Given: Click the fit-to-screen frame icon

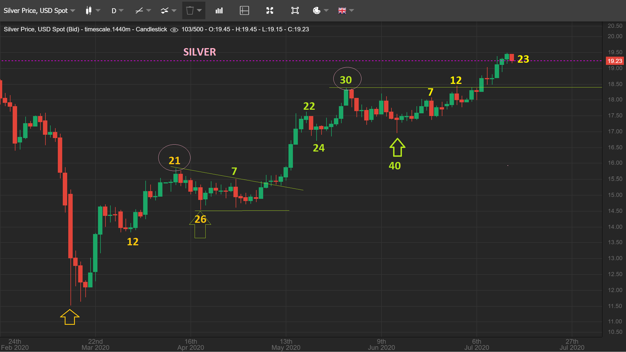Looking at the screenshot, I should (x=295, y=11).
